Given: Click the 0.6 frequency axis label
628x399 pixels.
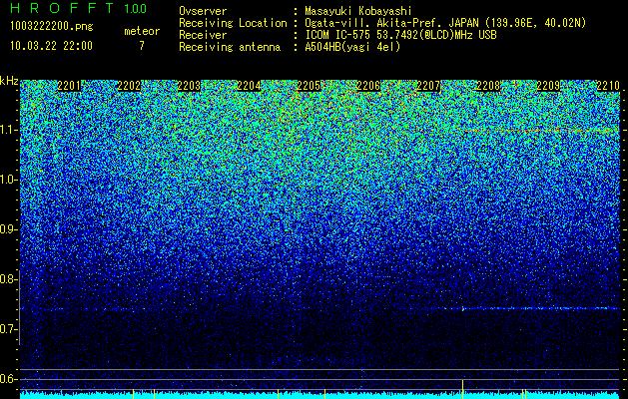Looking at the screenshot, I should pos(7,379).
